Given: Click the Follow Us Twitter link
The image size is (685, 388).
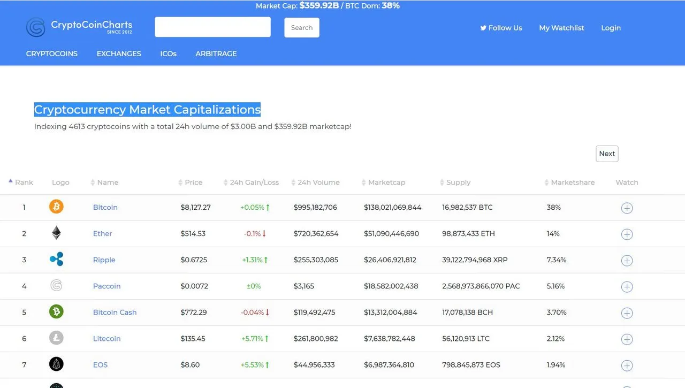Looking at the screenshot, I should (x=501, y=28).
